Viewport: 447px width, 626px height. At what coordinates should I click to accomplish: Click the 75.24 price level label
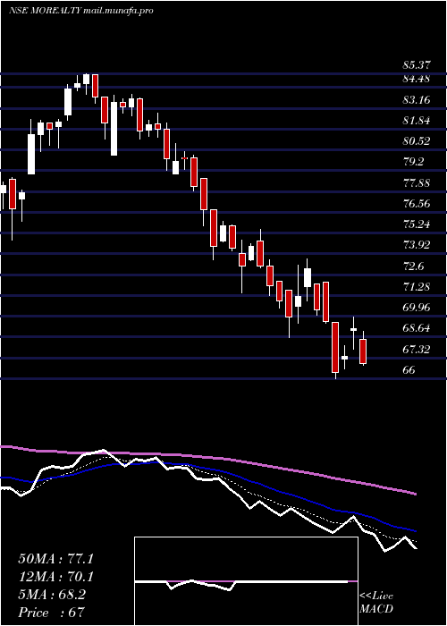point(417,224)
